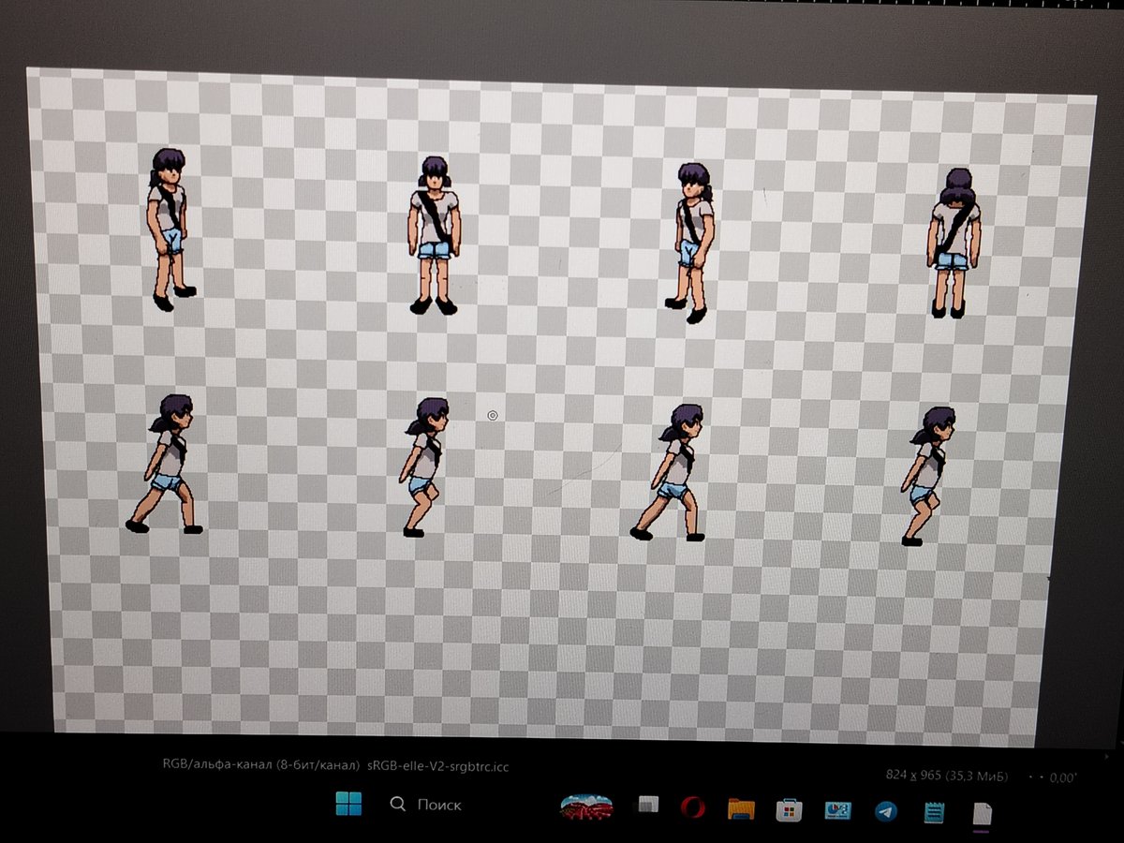Open Telegram from the taskbar
Image resolution: width=1124 pixels, height=843 pixels.
pos(885,811)
